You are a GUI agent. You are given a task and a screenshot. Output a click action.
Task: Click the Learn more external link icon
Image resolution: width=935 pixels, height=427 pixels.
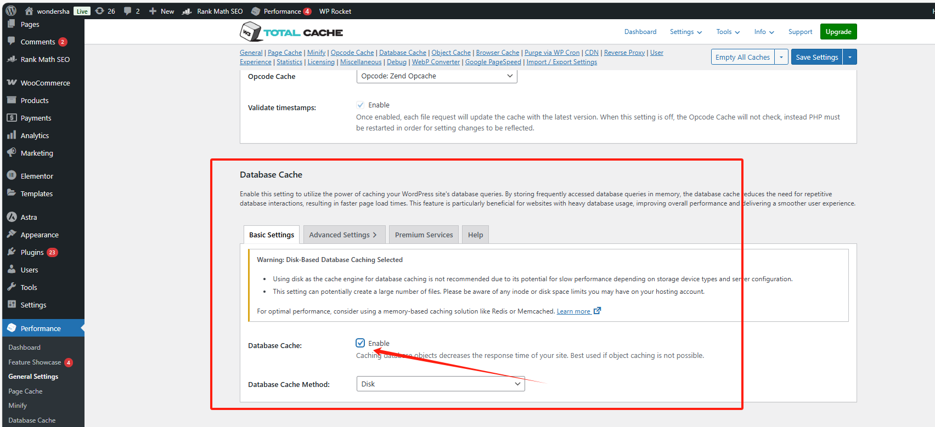pos(597,311)
